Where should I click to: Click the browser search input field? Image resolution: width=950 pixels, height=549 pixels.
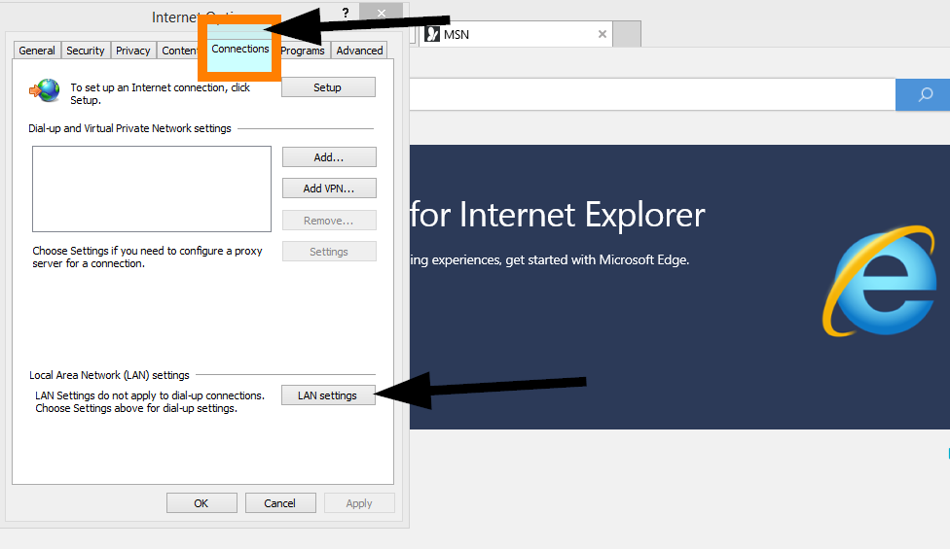(x=652, y=94)
